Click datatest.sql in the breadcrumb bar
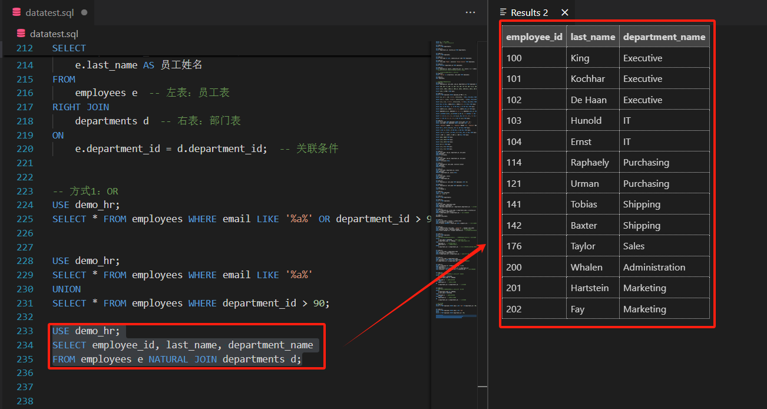This screenshot has height=409, width=767. click(54, 34)
